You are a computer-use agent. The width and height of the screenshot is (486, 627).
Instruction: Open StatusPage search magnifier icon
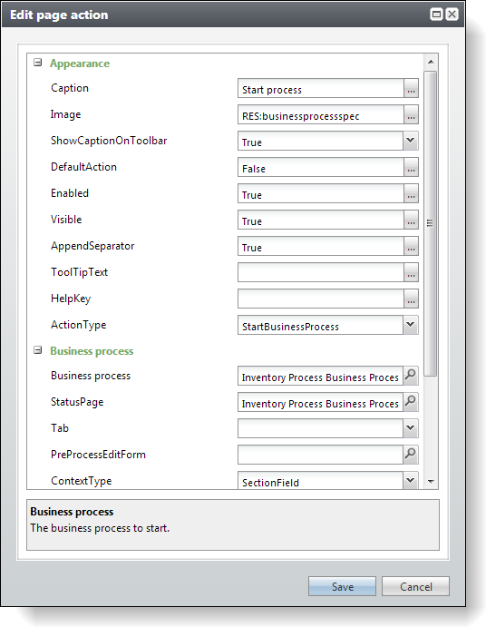coord(411,402)
